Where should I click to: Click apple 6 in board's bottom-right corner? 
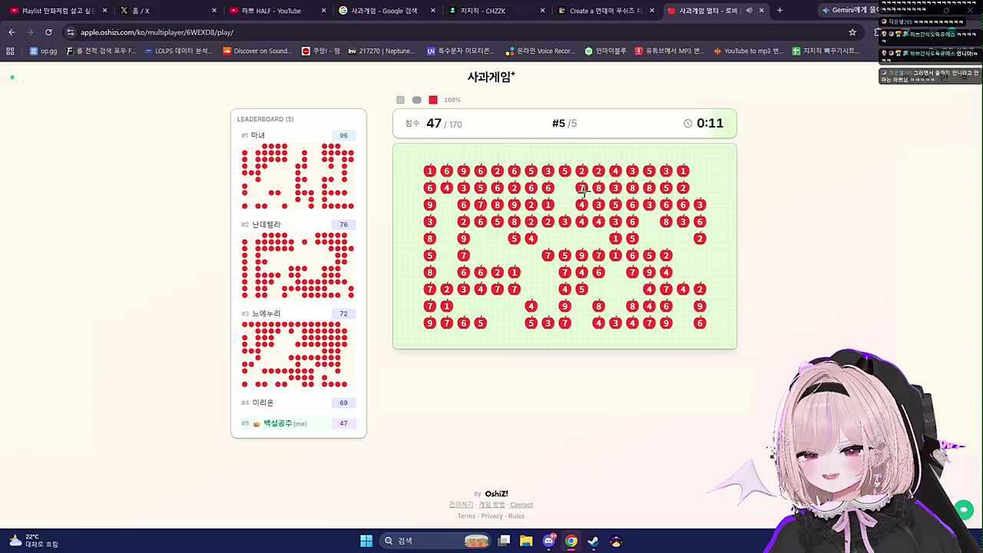[700, 323]
